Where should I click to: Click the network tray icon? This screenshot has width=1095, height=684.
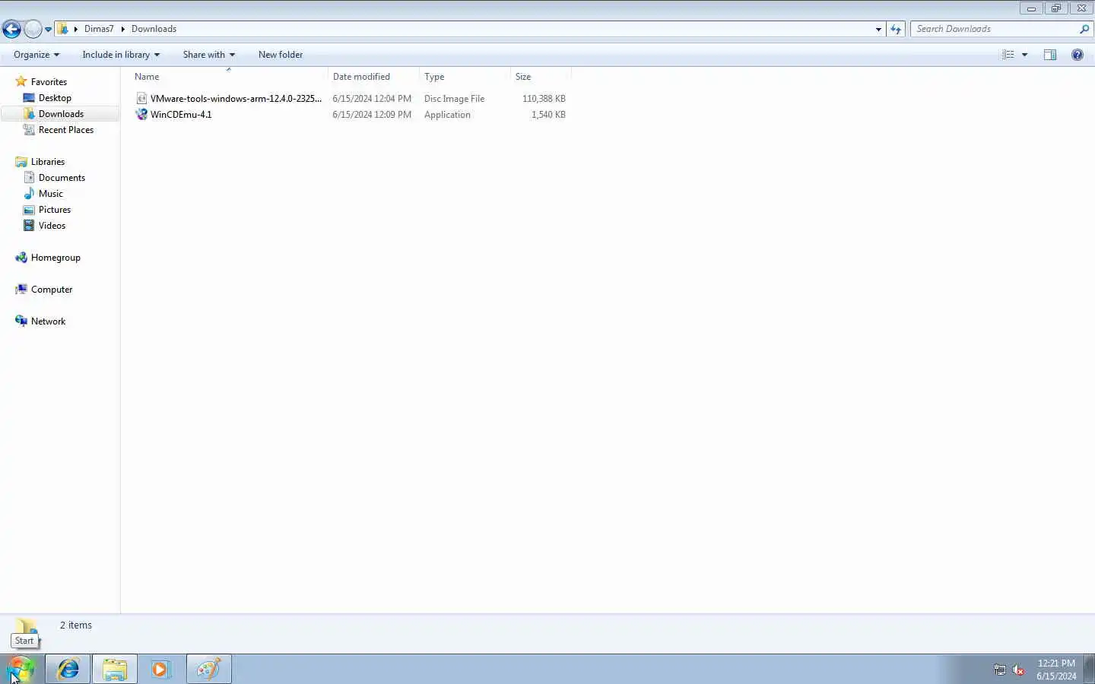pos(1000,670)
